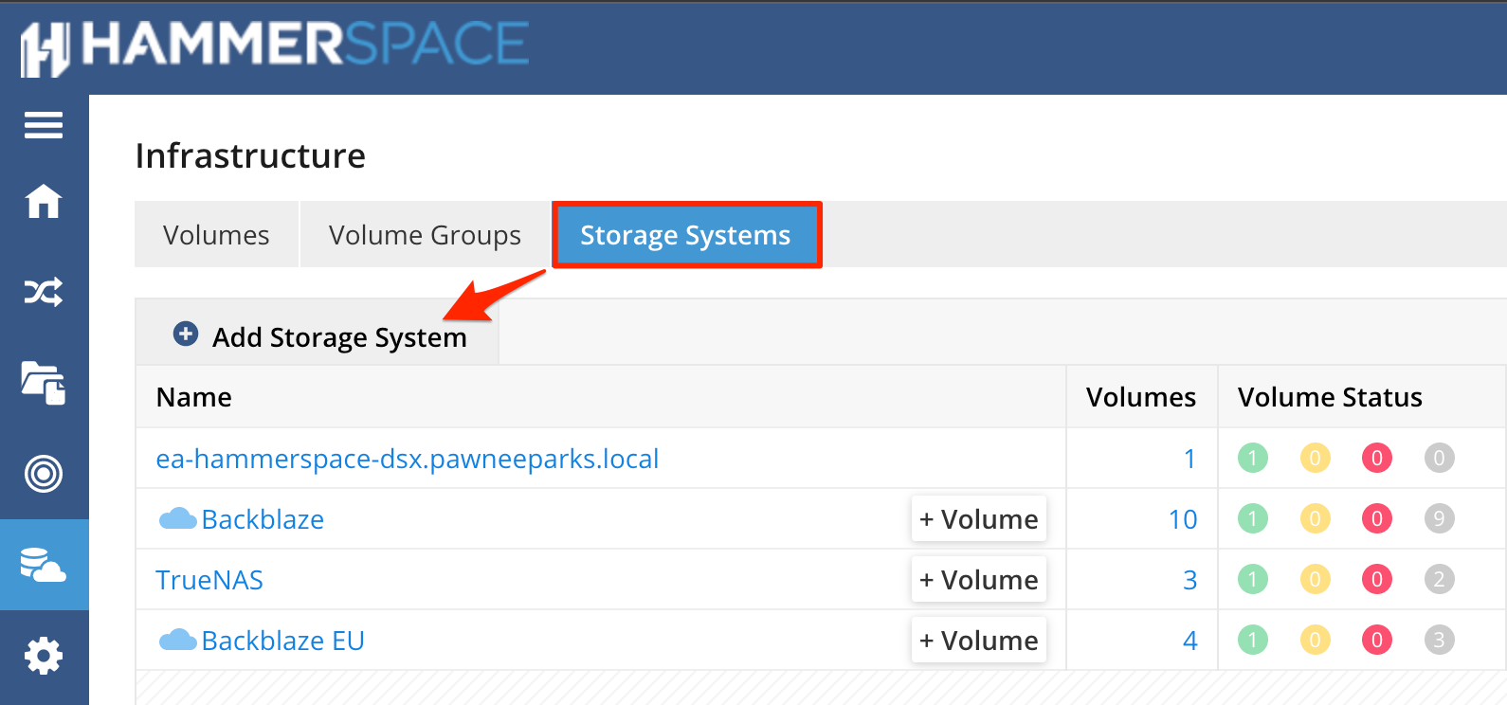Click volume count 3 for TrueNAS
Screen dimensions: 1507x705
[x=1190, y=580]
